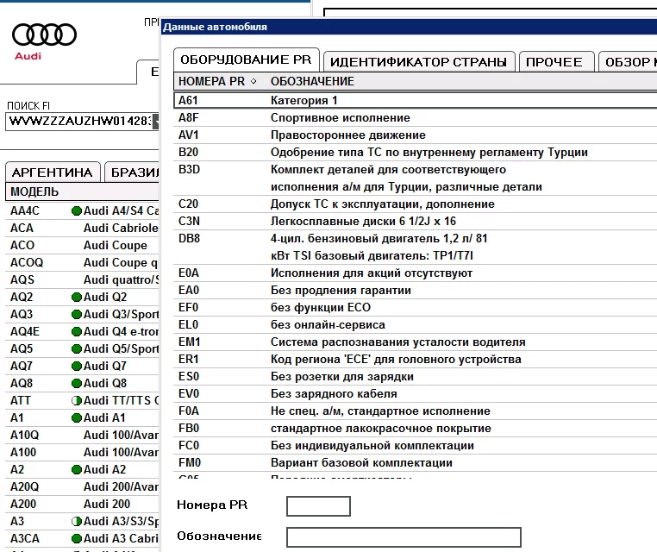Click the green dot for Audi Q4 e-tron

(76, 331)
